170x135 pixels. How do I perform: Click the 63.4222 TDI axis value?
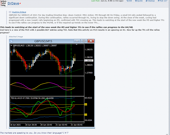(88, 98)
